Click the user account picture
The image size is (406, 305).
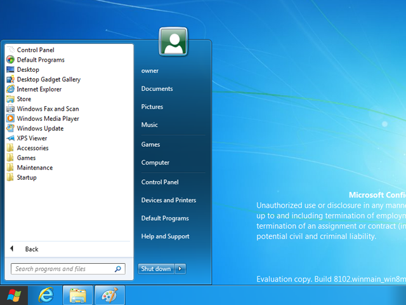pos(173,43)
